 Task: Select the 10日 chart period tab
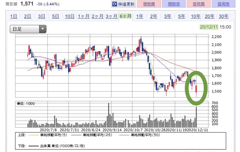[x=70, y=16]
